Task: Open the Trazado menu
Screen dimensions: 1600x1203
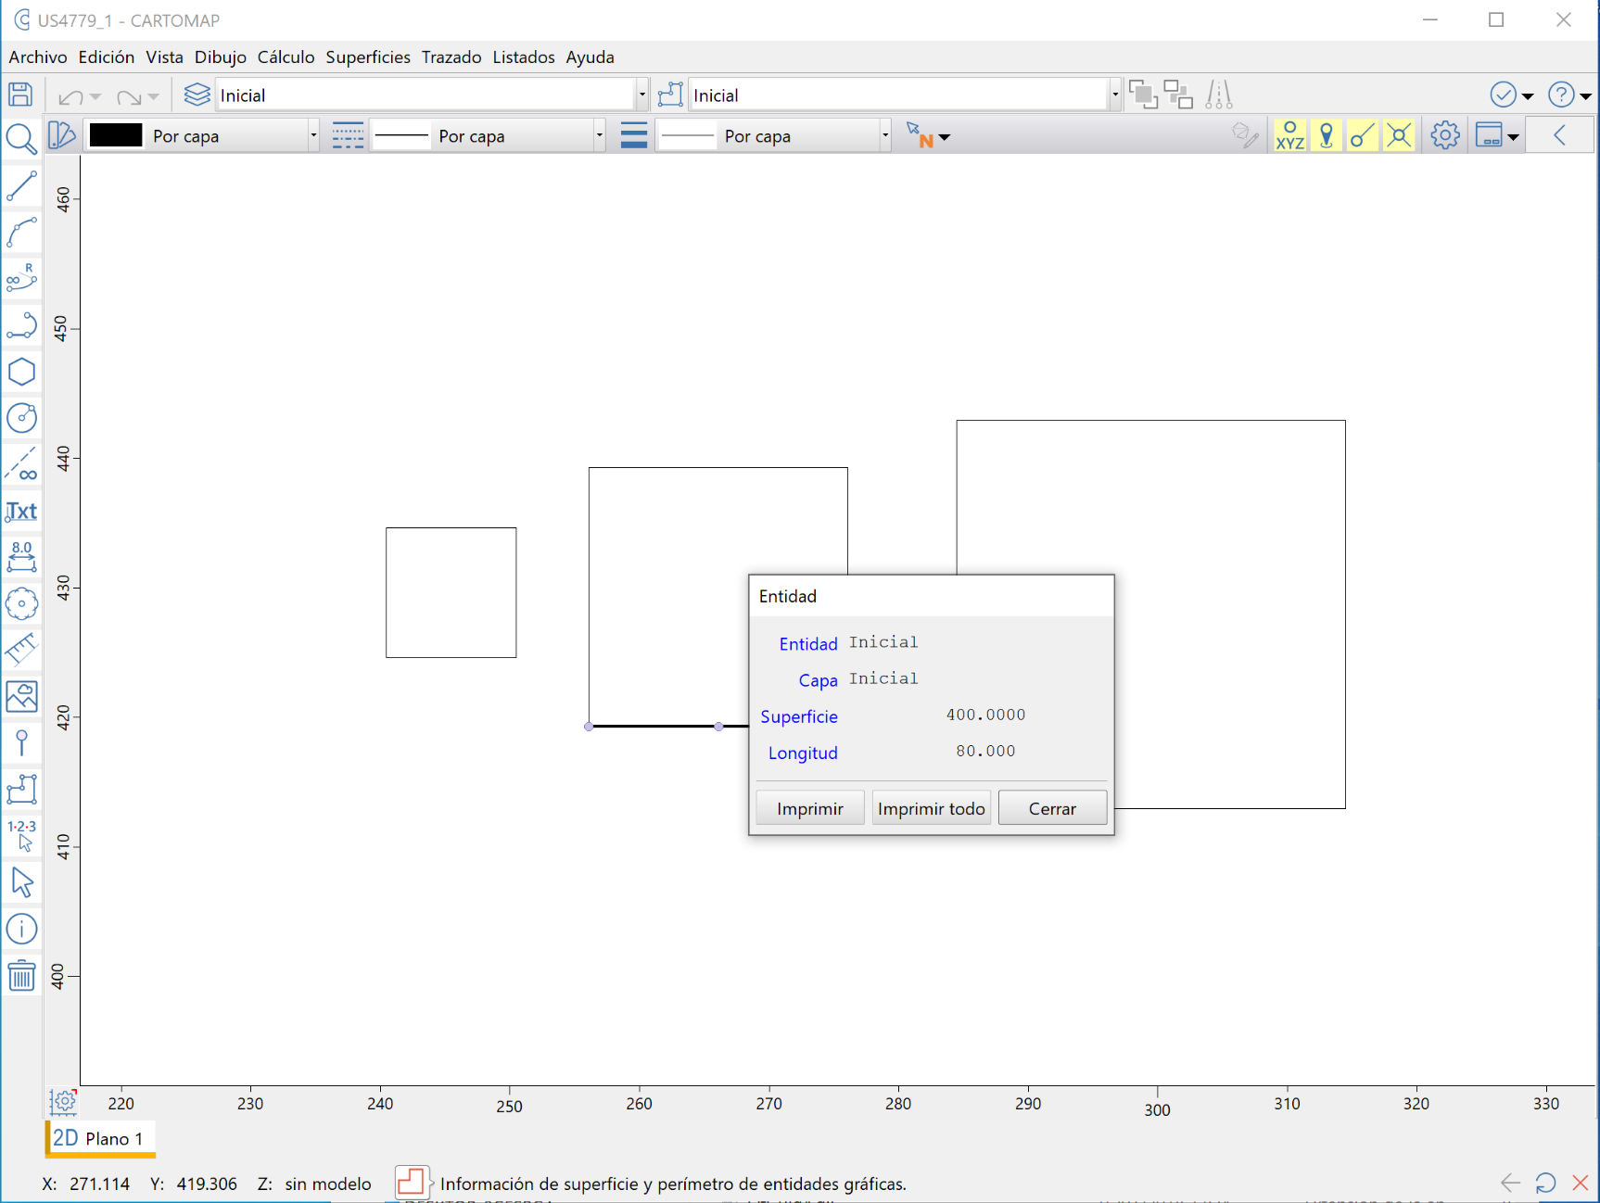Action: [x=451, y=57]
